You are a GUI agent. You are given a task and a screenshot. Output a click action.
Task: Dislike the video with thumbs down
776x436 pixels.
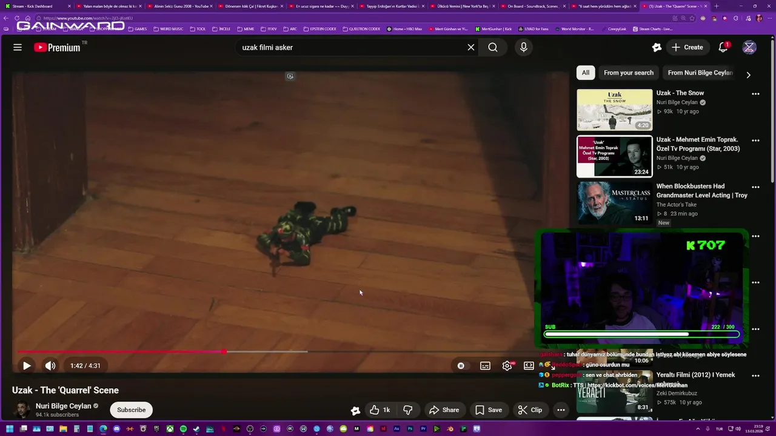(407, 410)
